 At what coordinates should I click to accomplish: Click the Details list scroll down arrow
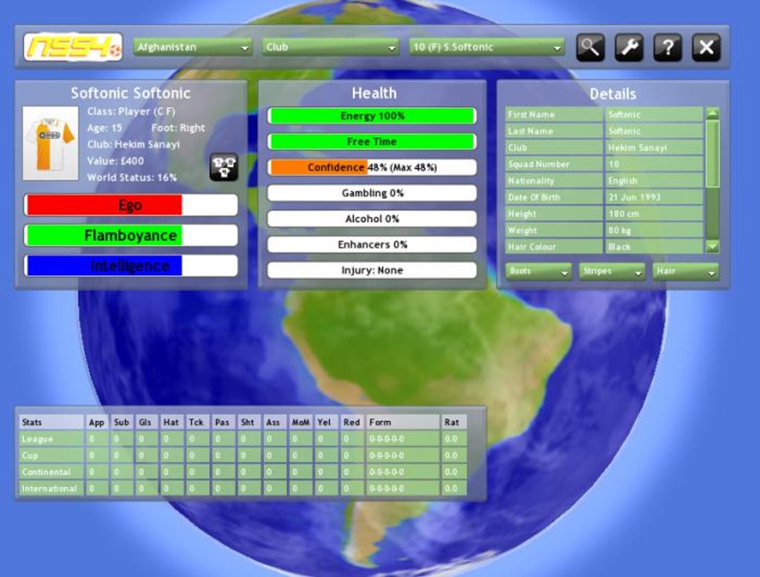pos(712,246)
